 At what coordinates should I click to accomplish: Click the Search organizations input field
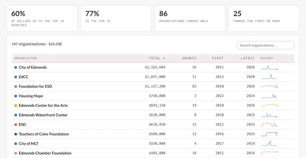coord(265,45)
